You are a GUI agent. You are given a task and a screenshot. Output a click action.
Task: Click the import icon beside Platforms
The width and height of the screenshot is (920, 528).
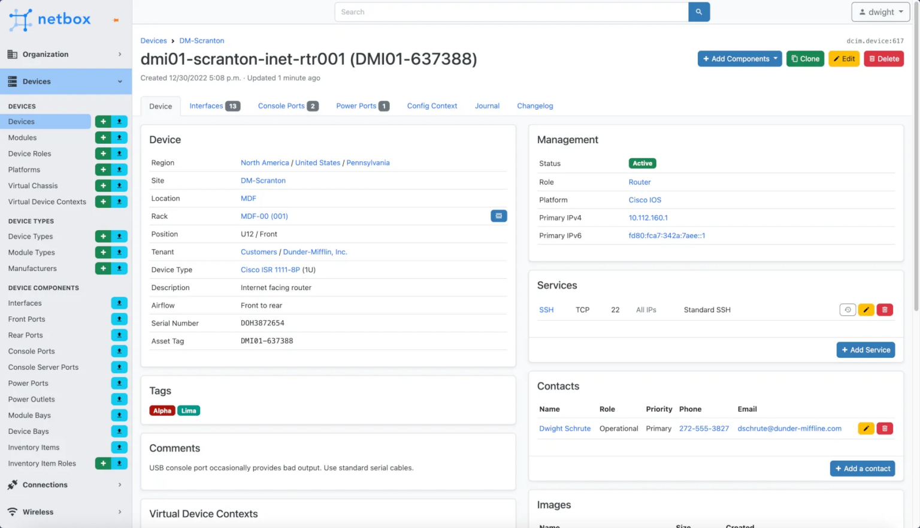point(119,170)
